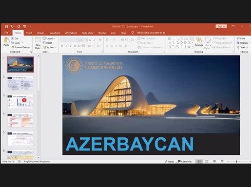Toggle the Notes pane
This screenshot has height=187, width=251.
tap(169, 162)
